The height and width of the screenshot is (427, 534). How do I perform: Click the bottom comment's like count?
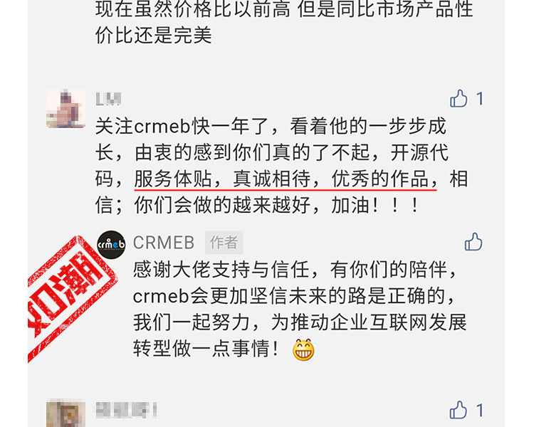tap(480, 411)
